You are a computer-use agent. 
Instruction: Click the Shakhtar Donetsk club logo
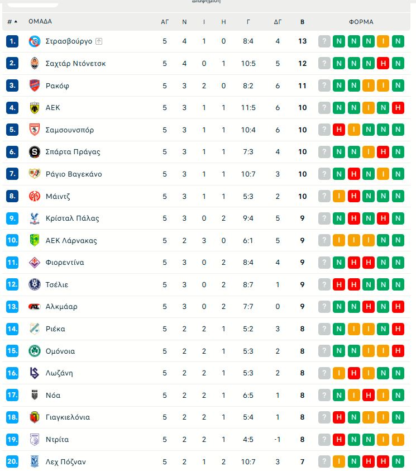pyautogui.click(x=35, y=63)
